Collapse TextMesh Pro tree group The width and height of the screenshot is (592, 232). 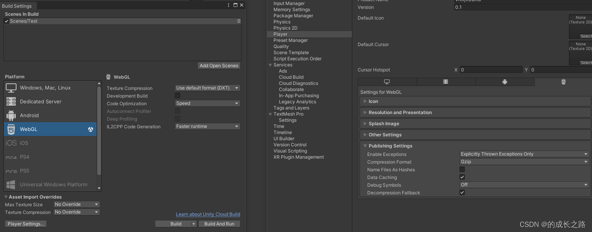pos(270,114)
